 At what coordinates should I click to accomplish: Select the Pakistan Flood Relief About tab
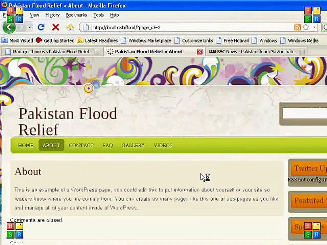(149, 51)
